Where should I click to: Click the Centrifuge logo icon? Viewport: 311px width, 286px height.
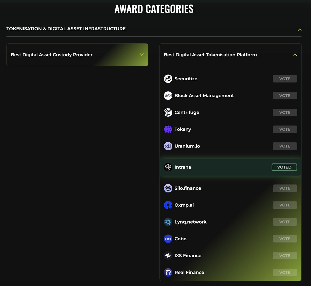pos(168,113)
